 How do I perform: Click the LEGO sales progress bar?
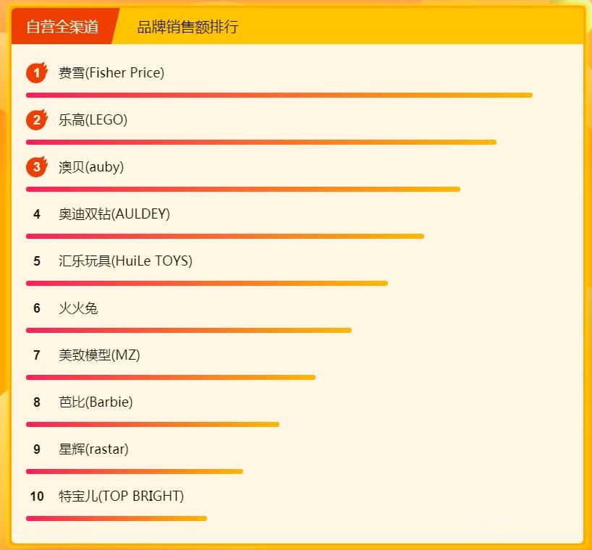[261, 142]
